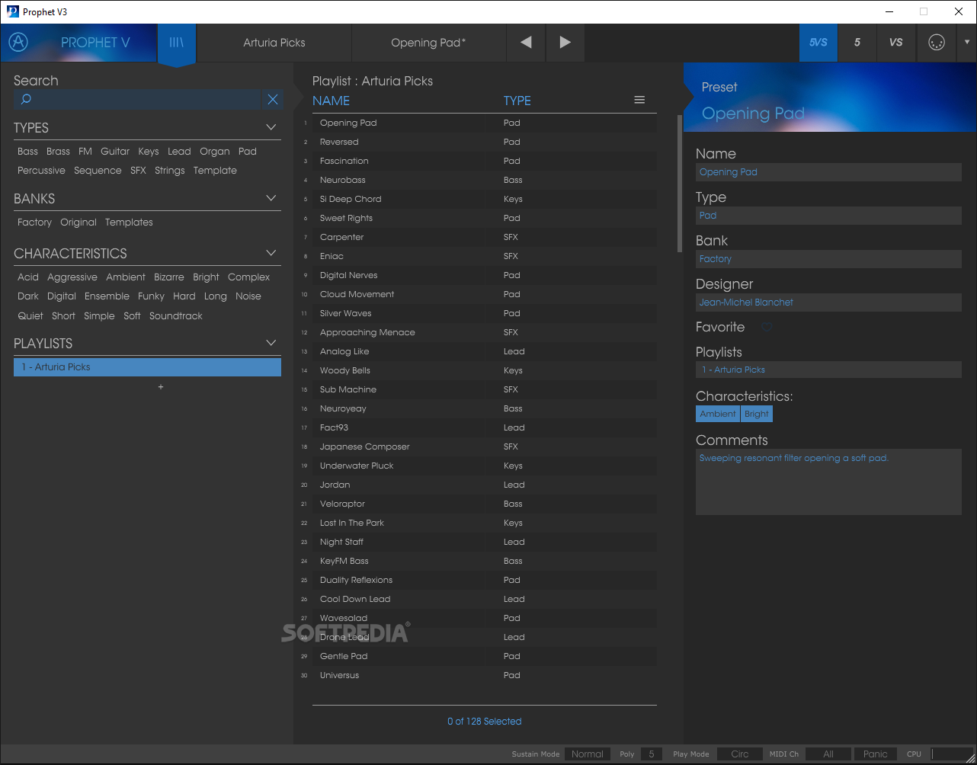Open the MIDI Ch All dropdown
Screen dimensions: 977x765
click(828, 754)
